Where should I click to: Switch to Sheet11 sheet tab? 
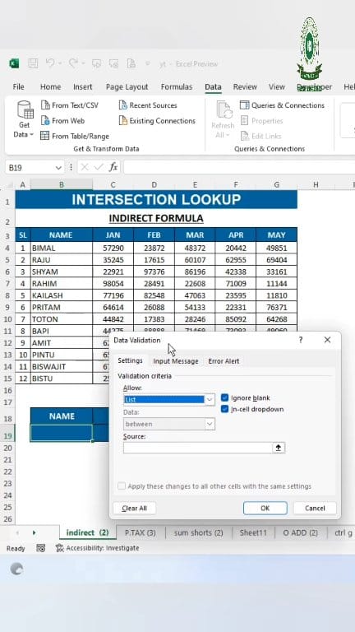253,532
